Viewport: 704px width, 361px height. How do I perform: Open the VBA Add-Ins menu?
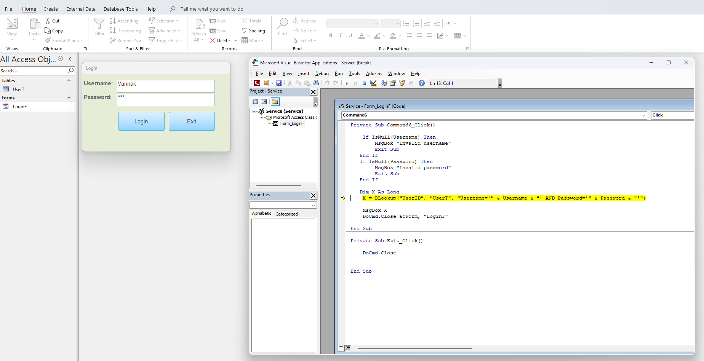(374, 73)
